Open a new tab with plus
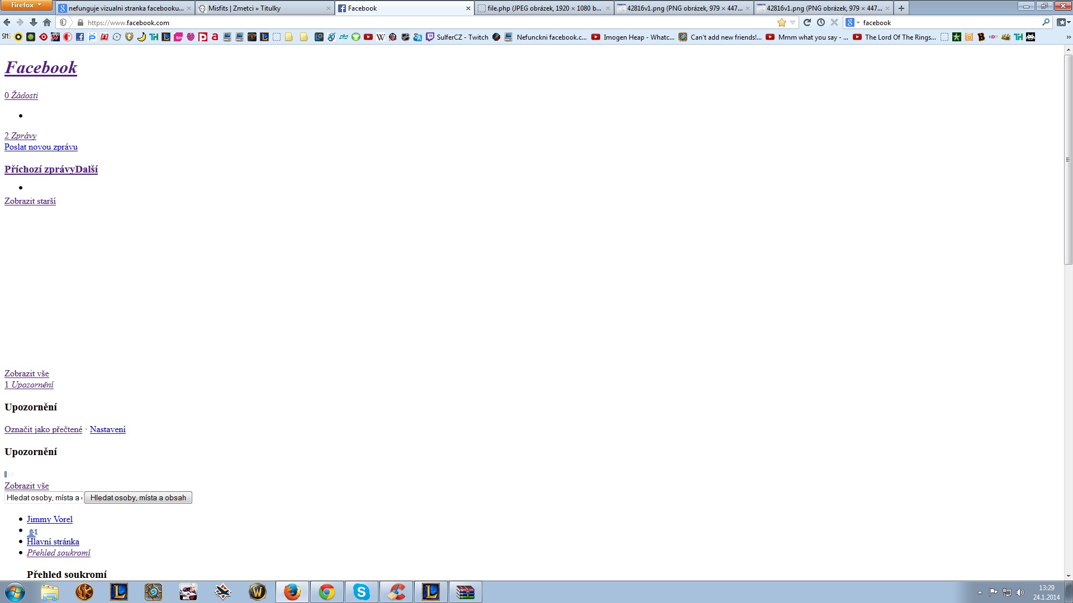The height and width of the screenshot is (603, 1073). [x=901, y=8]
